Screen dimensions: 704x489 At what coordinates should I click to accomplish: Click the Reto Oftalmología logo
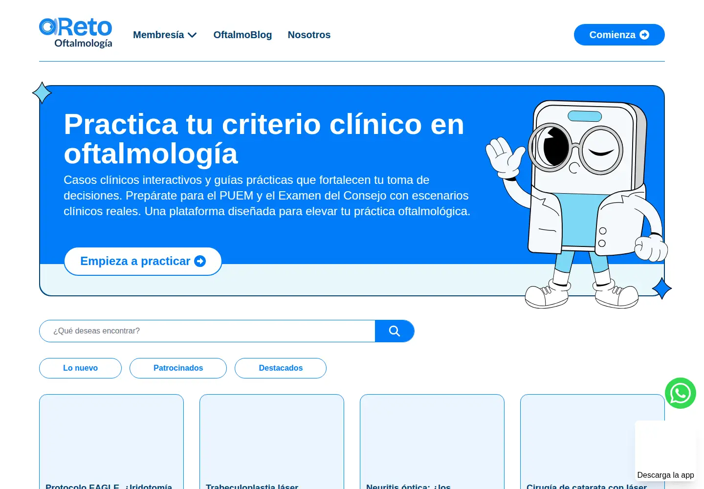[x=76, y=33]
